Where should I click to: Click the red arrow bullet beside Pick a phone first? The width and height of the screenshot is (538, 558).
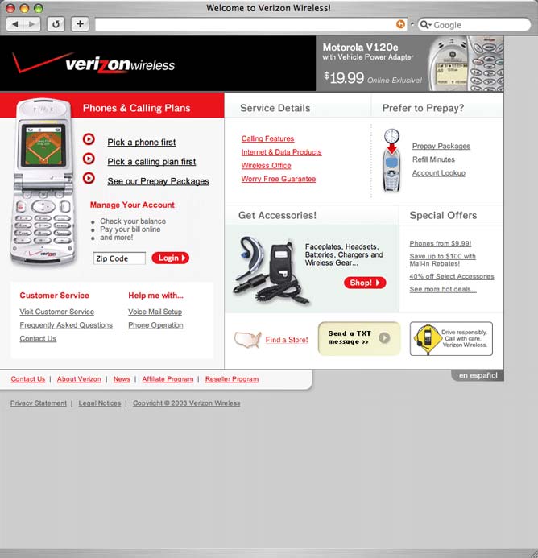[x=89, y=139]
